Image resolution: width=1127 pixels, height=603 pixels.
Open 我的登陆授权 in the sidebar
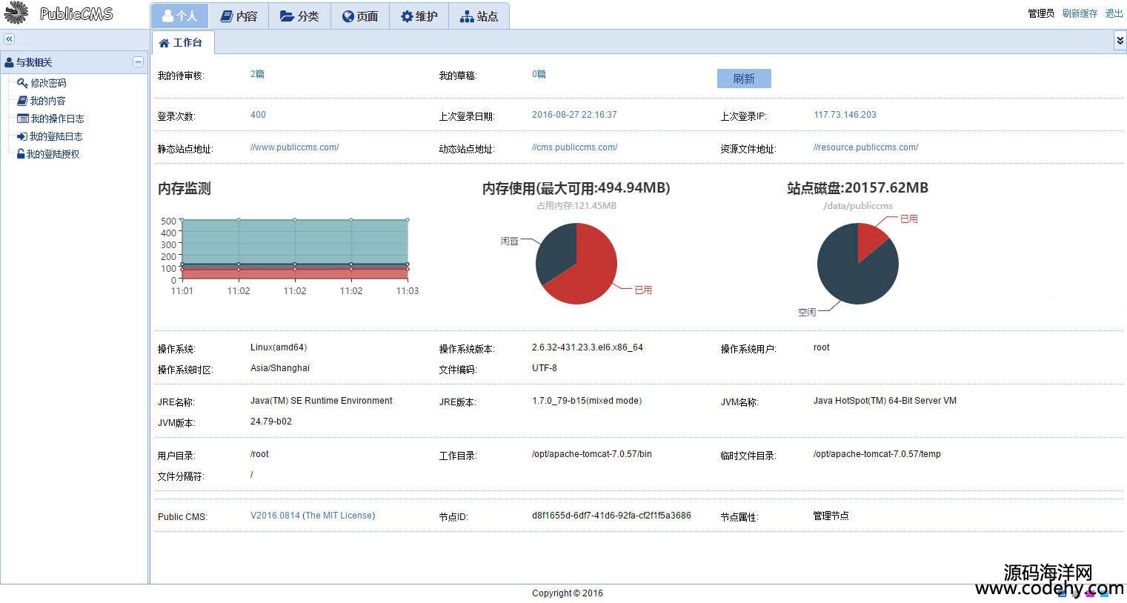pos(53,154)
